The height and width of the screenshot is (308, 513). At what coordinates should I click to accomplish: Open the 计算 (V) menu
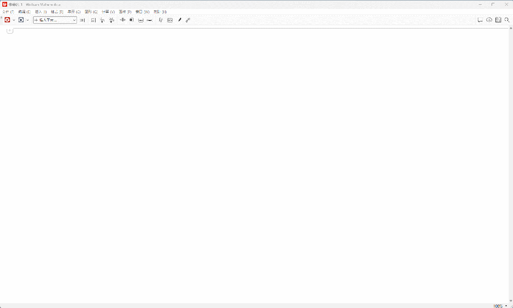point(108,12)
